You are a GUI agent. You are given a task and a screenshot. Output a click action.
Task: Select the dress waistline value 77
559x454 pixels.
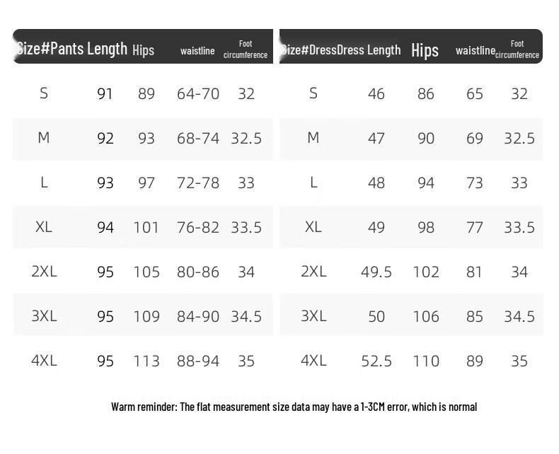[x=474, y=228]
